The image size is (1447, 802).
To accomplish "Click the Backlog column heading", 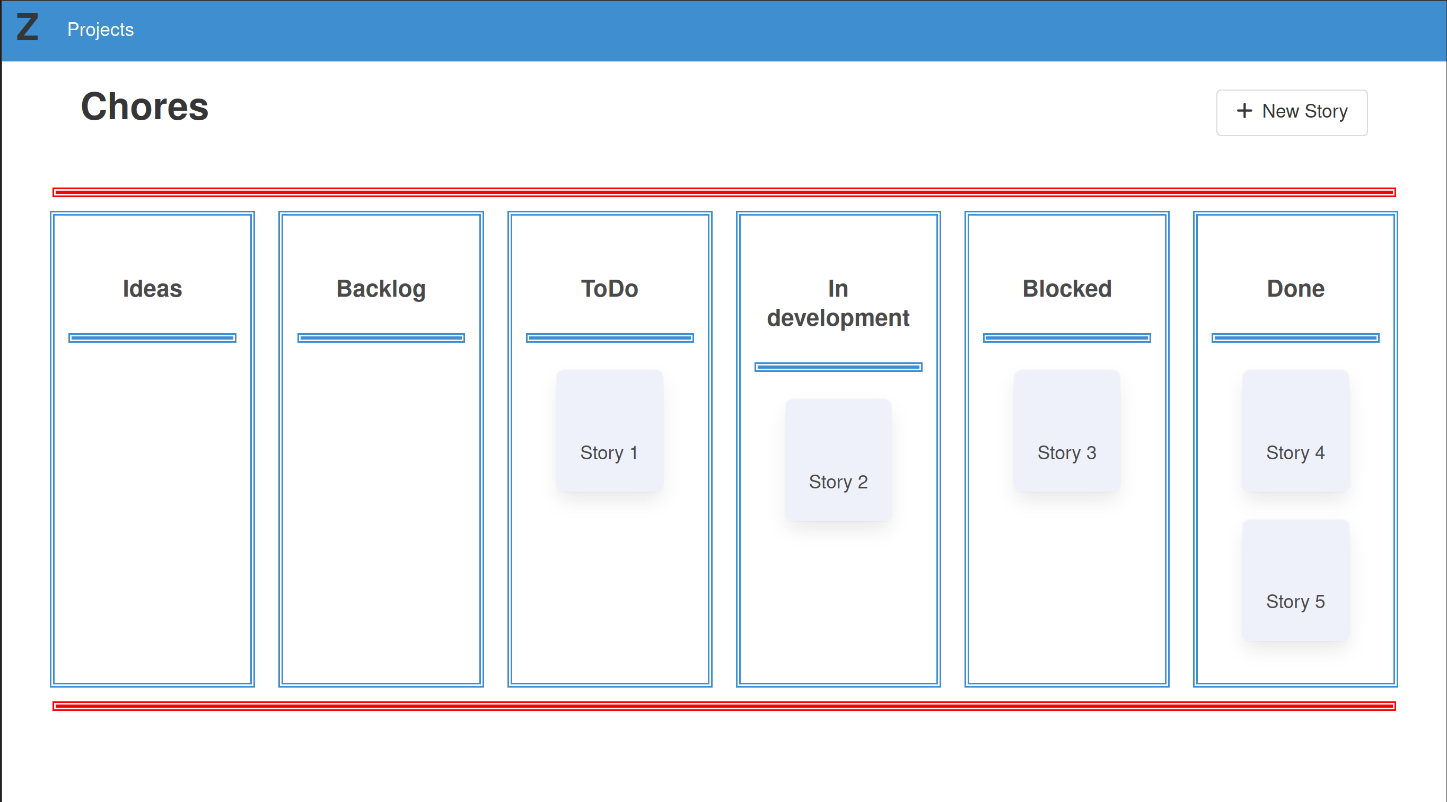I will click(381, 290).
